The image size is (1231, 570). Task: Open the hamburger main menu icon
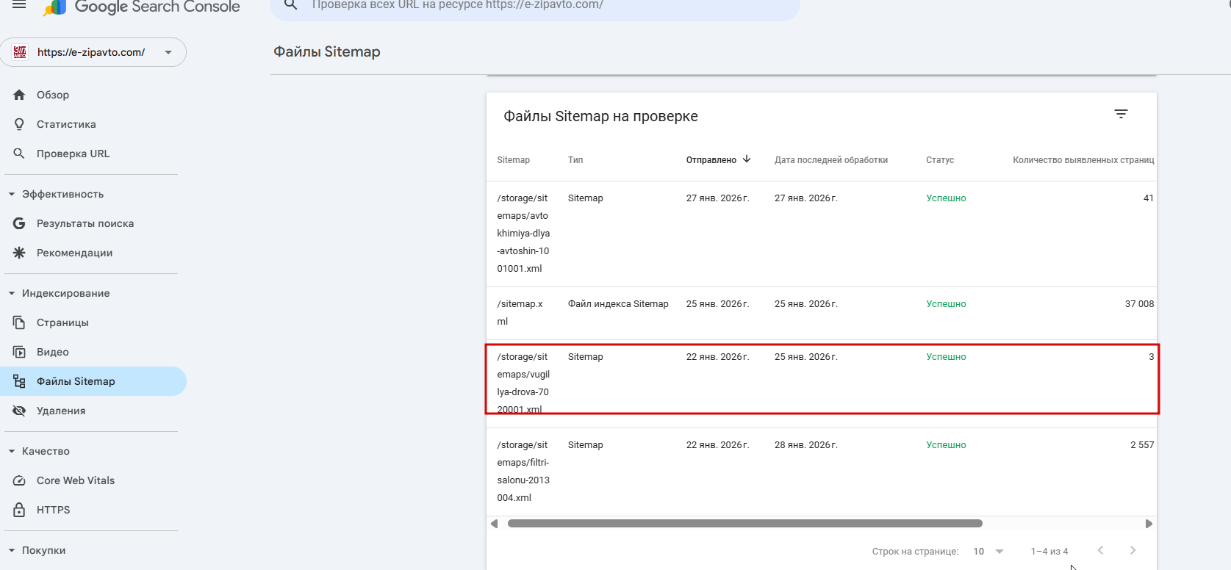click(19, 5)
